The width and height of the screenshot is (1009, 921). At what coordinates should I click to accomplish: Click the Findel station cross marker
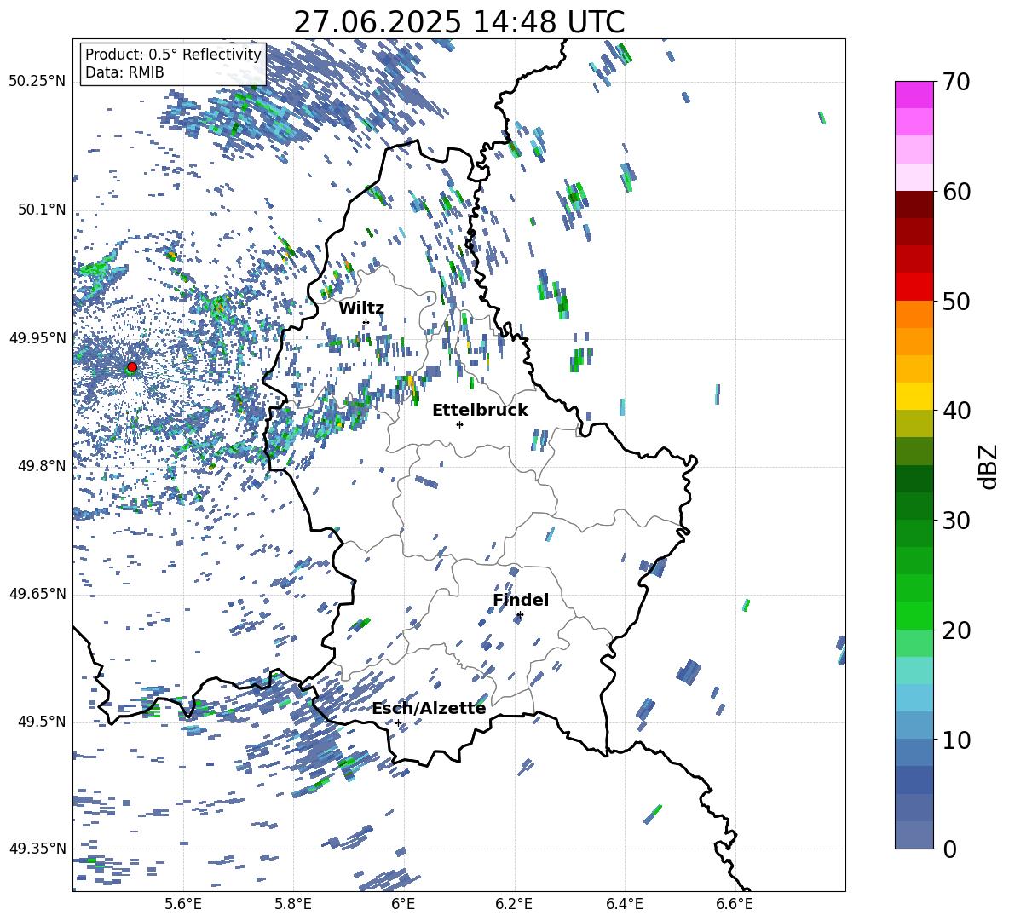coord(520,615)
